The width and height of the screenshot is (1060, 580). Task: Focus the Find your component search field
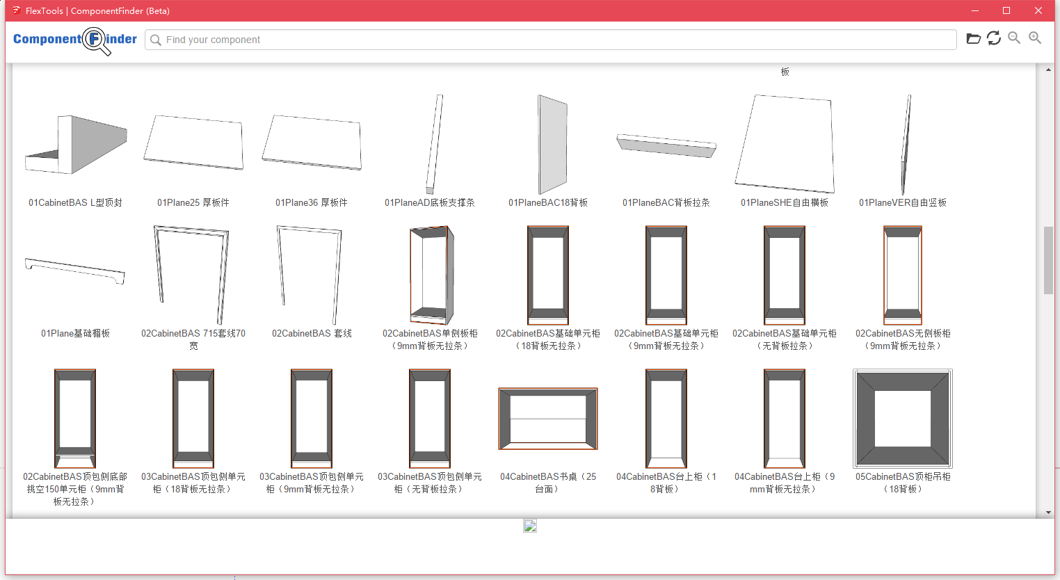tap(549, 40)
